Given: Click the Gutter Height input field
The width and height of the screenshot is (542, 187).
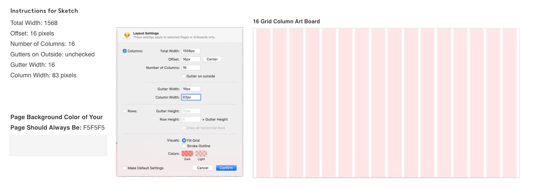Looking at the screenshot, I should pyautogui.click(x=191, y=111).
